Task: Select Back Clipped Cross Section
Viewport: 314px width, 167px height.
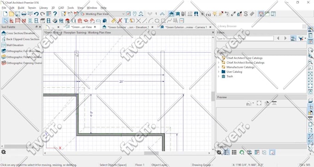Action: [x=20, y=39]
